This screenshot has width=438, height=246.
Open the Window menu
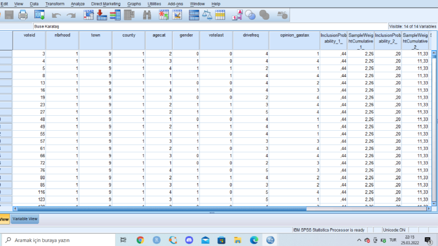pos(197,4)
